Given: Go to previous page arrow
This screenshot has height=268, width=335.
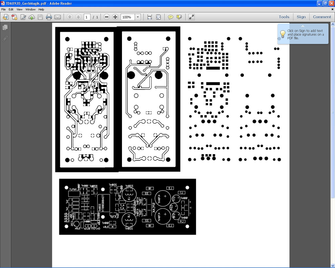Looking at the screenshot, I should click(x=70, y=17).
